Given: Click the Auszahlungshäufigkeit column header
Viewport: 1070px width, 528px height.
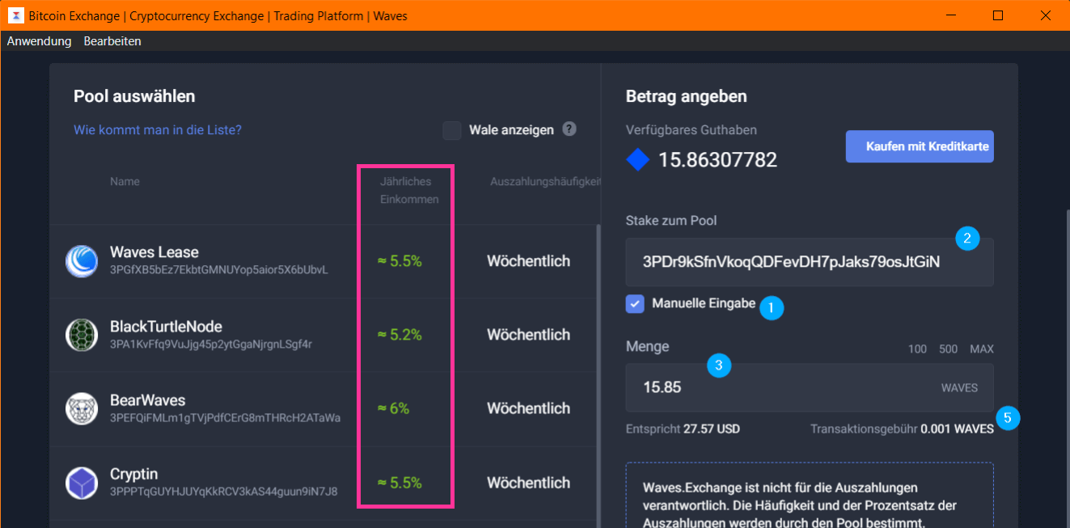Looking at the screenshot, I should (x=546, y=182).
